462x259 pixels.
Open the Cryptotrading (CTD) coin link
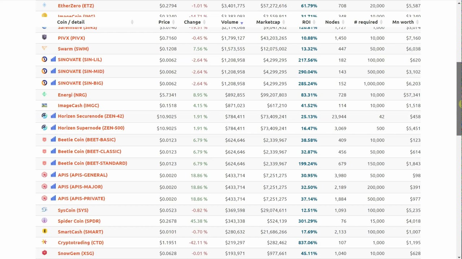pos(81,242)
